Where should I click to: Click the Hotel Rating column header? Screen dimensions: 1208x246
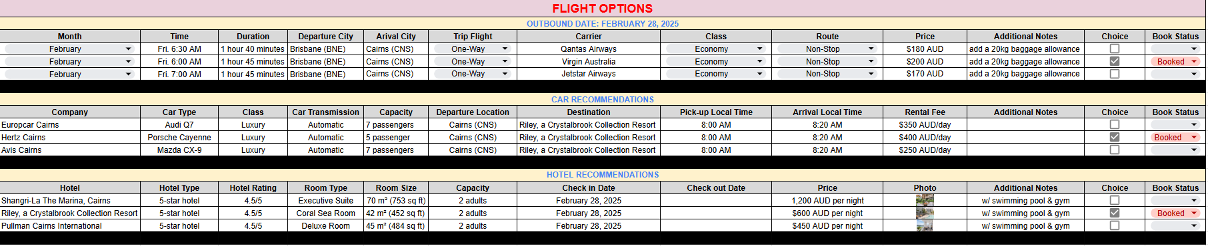click(x=253, y=188)
